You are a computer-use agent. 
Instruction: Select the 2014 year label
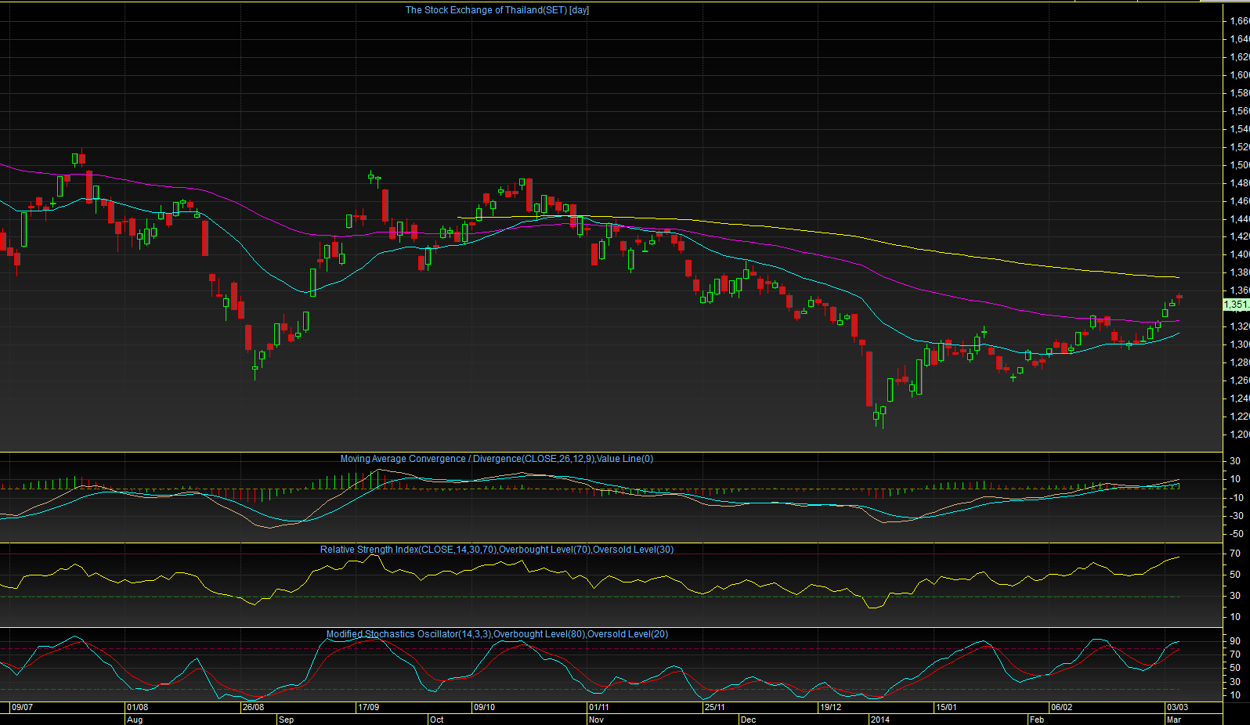[x=880, y=720]
